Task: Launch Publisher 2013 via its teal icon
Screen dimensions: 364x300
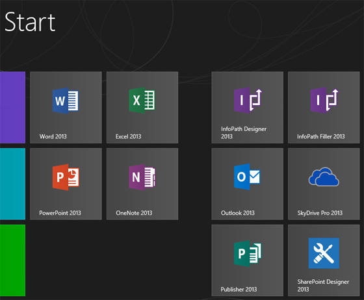Action: click(x=248, y=253)
